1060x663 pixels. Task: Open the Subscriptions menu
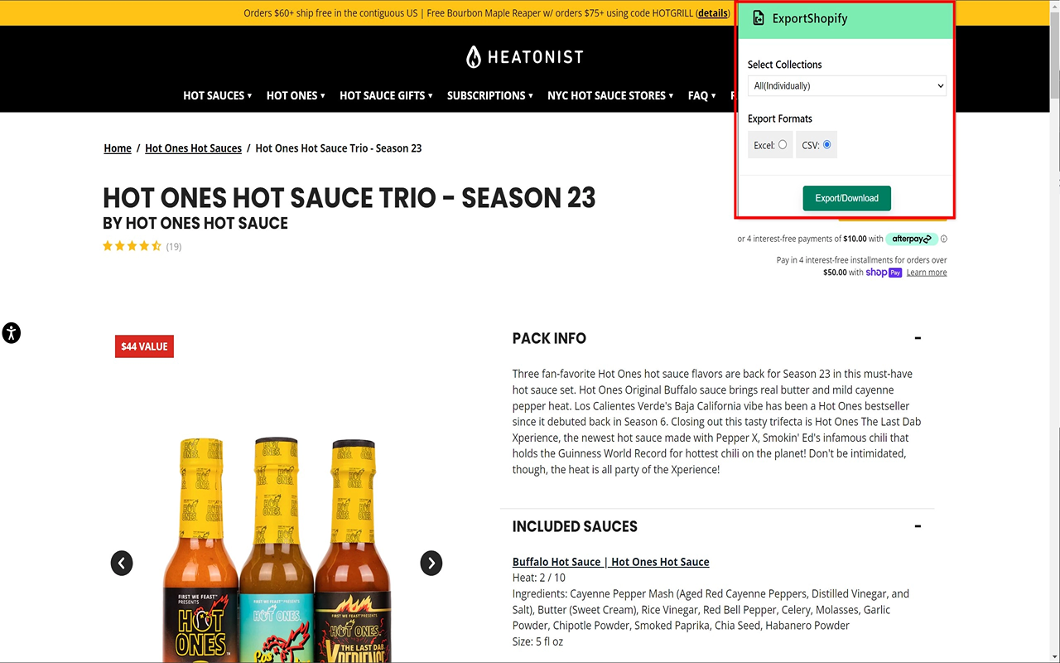pyautogui.click(x=489, y=95)
